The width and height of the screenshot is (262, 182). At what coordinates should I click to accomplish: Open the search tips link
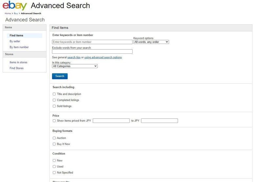tap(74, 57)
